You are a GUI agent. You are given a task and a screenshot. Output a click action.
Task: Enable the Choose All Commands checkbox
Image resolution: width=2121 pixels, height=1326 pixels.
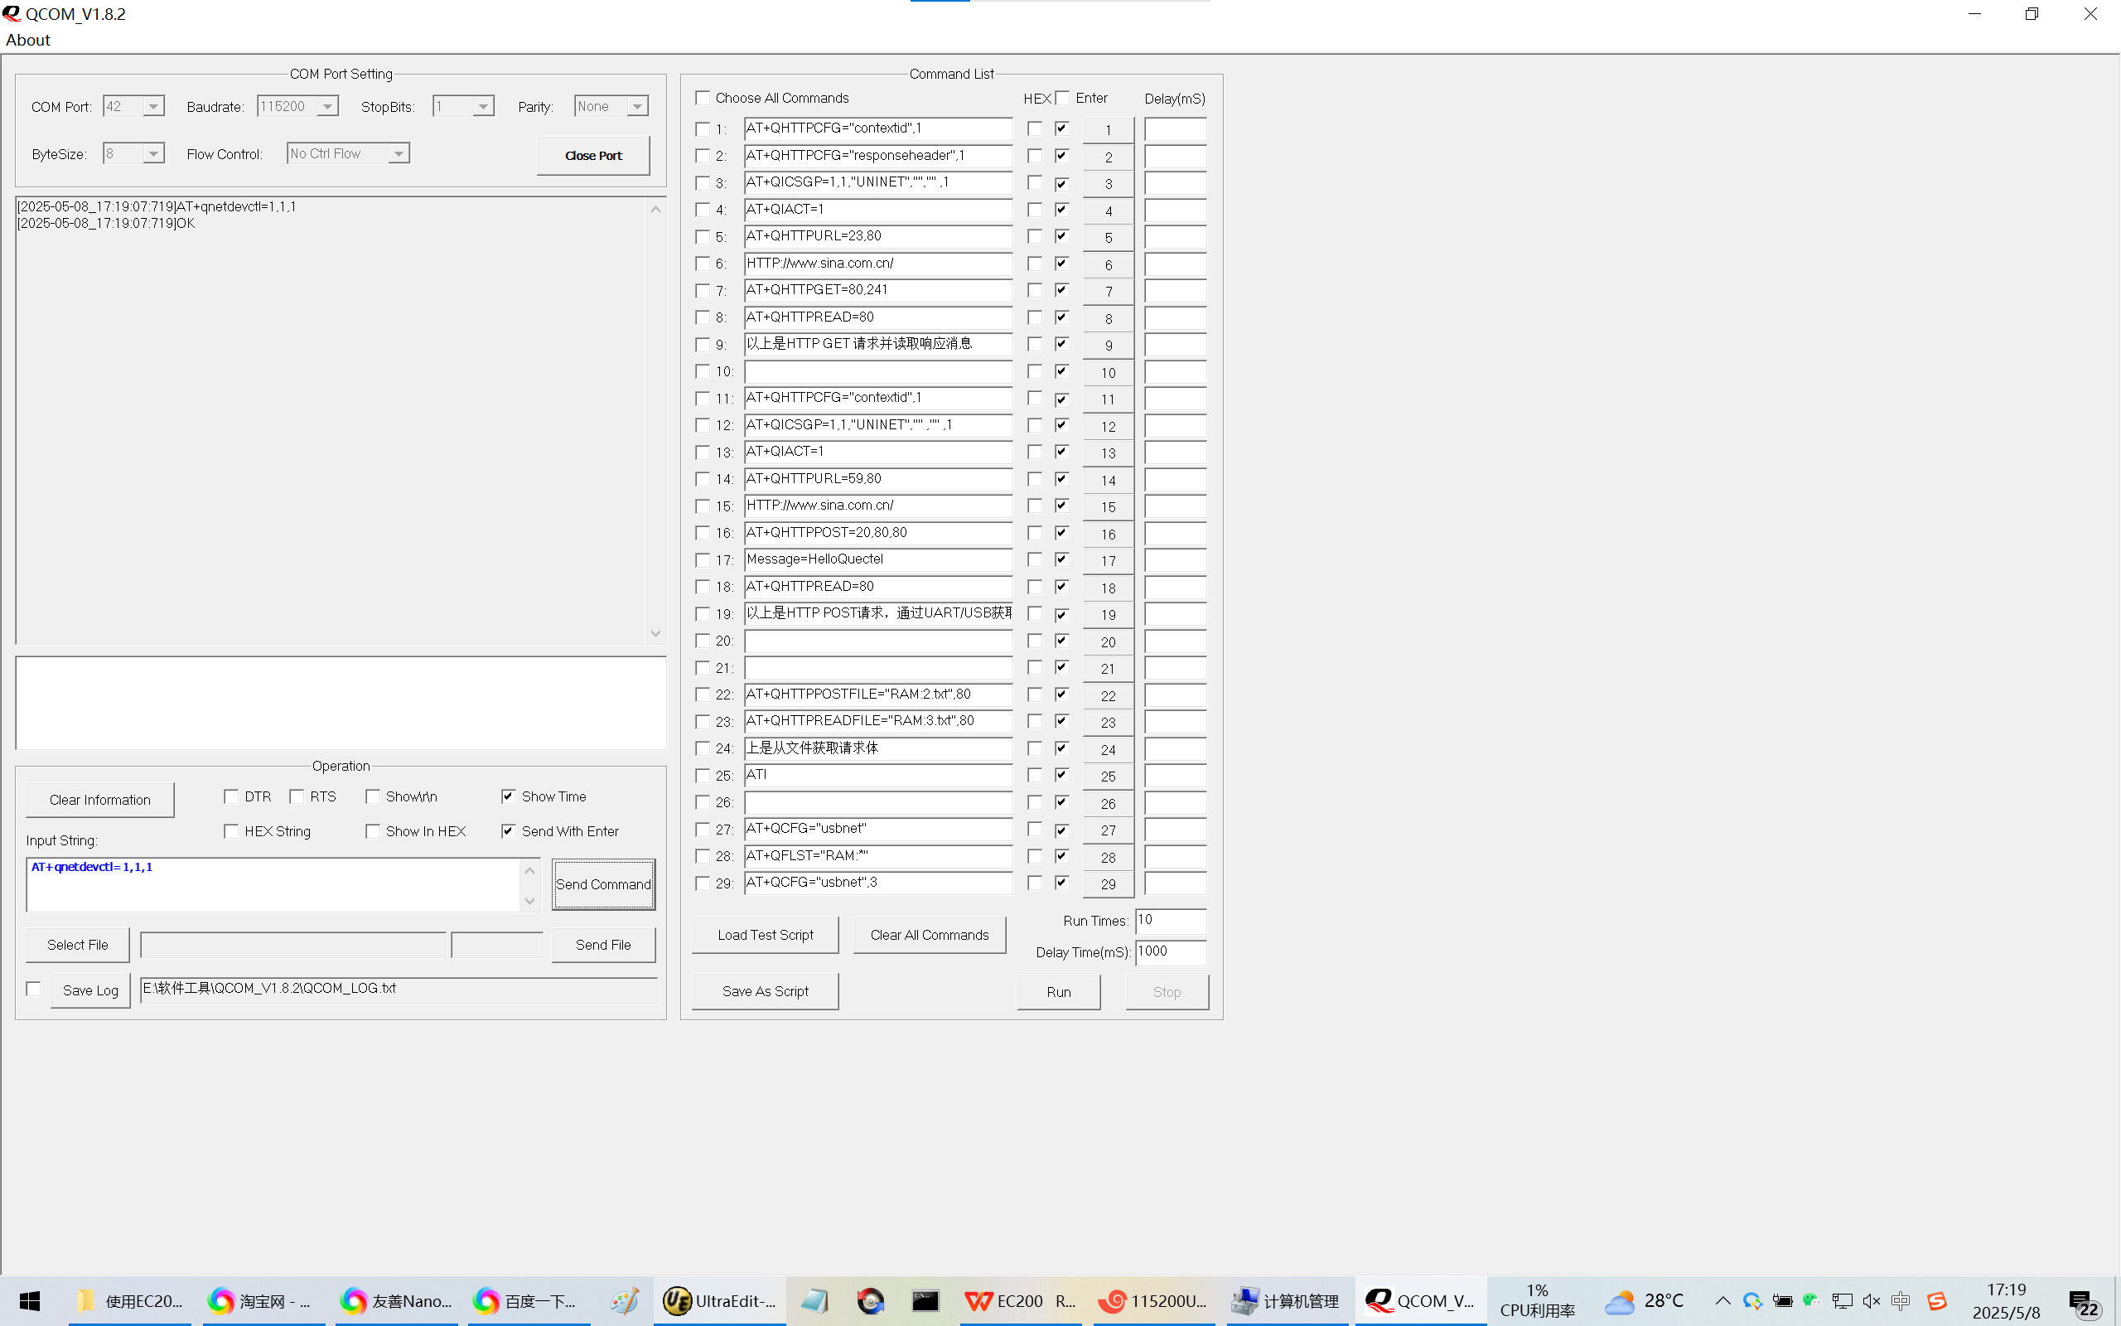point(703,99)
